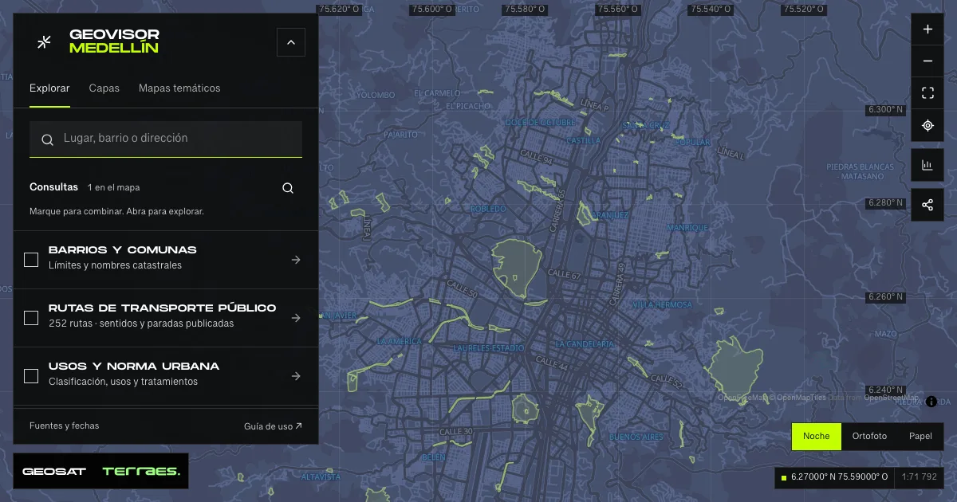The width and height of the screenshot is (957, 502).
Task: Share the map via share icon
Action: point(927,205)
